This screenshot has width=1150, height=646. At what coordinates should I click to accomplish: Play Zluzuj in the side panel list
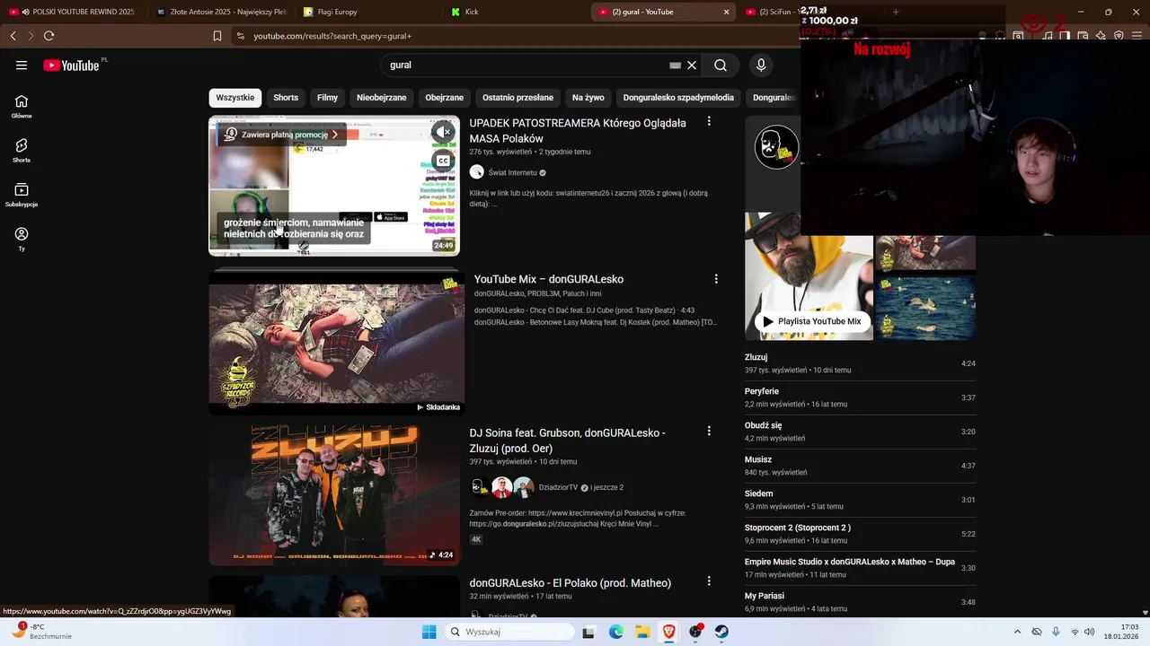pyautogui.click(x=860, y=363)
